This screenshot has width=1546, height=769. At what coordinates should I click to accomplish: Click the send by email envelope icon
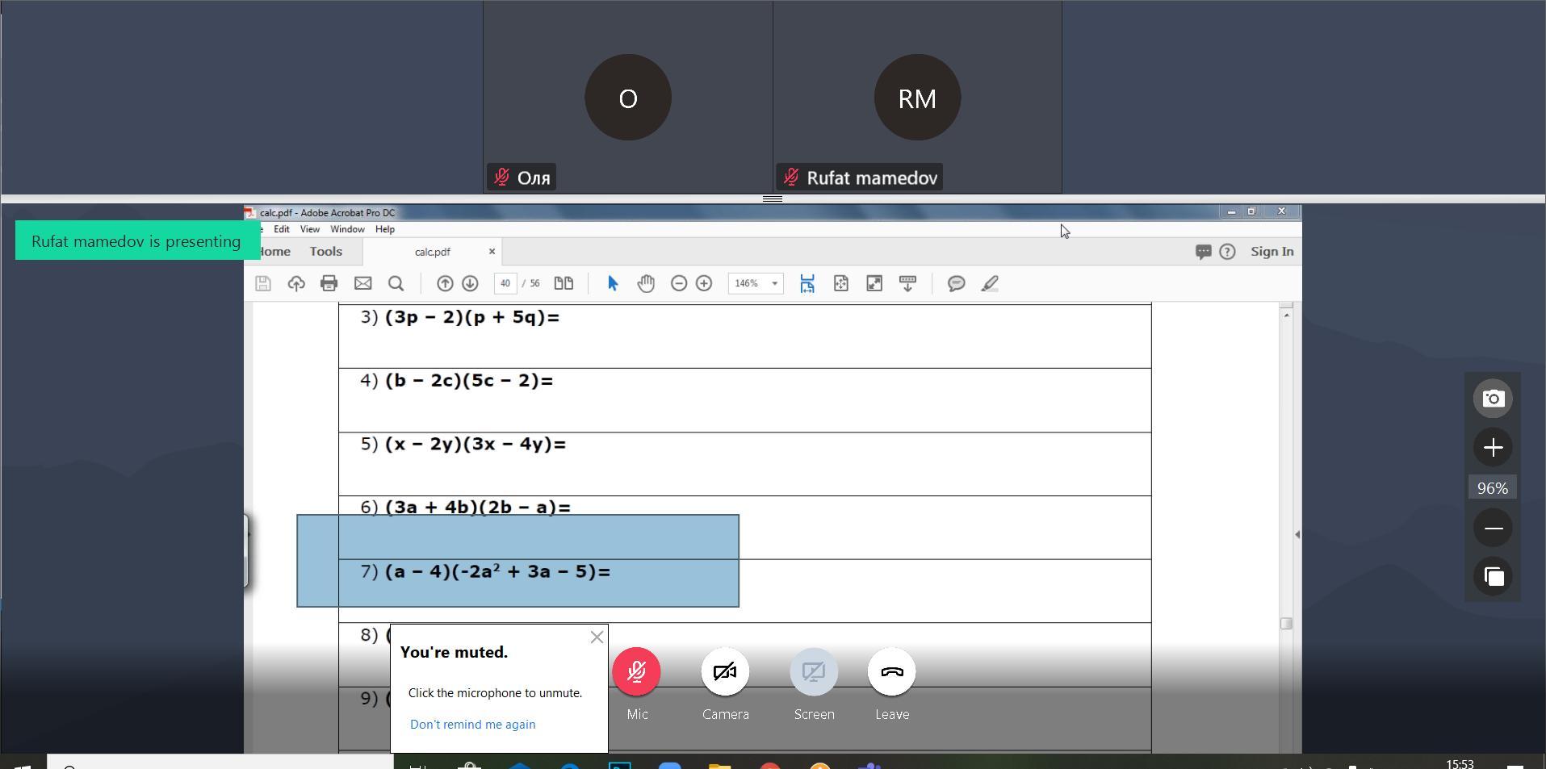tap(362, 283)
